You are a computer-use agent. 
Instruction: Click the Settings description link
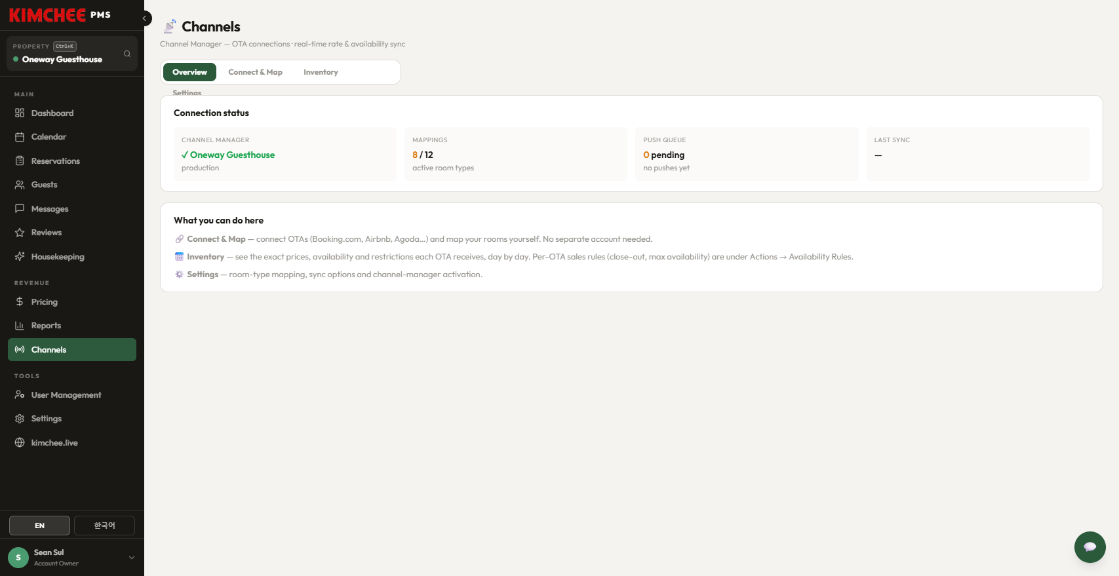click(203, 275)
